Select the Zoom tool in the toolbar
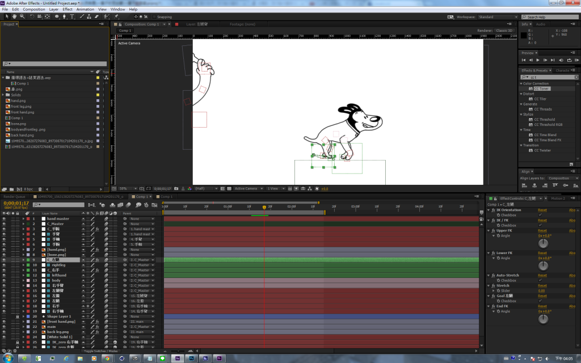Viewport: 581px width, 363px height. point(22,16)
